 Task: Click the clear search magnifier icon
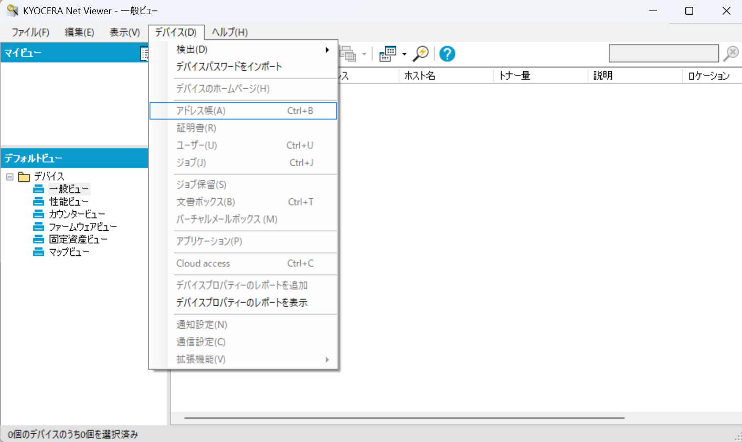point(730,53)
